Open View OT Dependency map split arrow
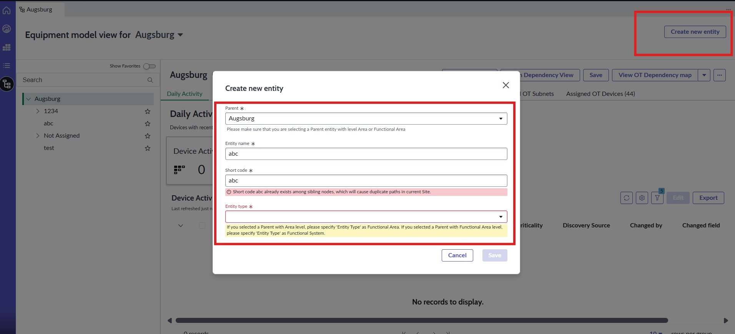The width and height of the screenshot is (735, 334). 704,75
